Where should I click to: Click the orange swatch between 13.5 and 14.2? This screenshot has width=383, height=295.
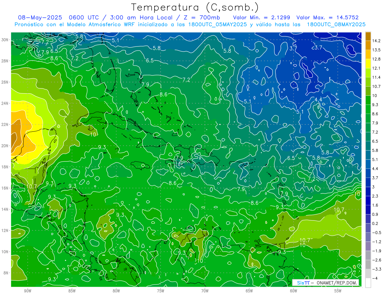pos(368,45)
